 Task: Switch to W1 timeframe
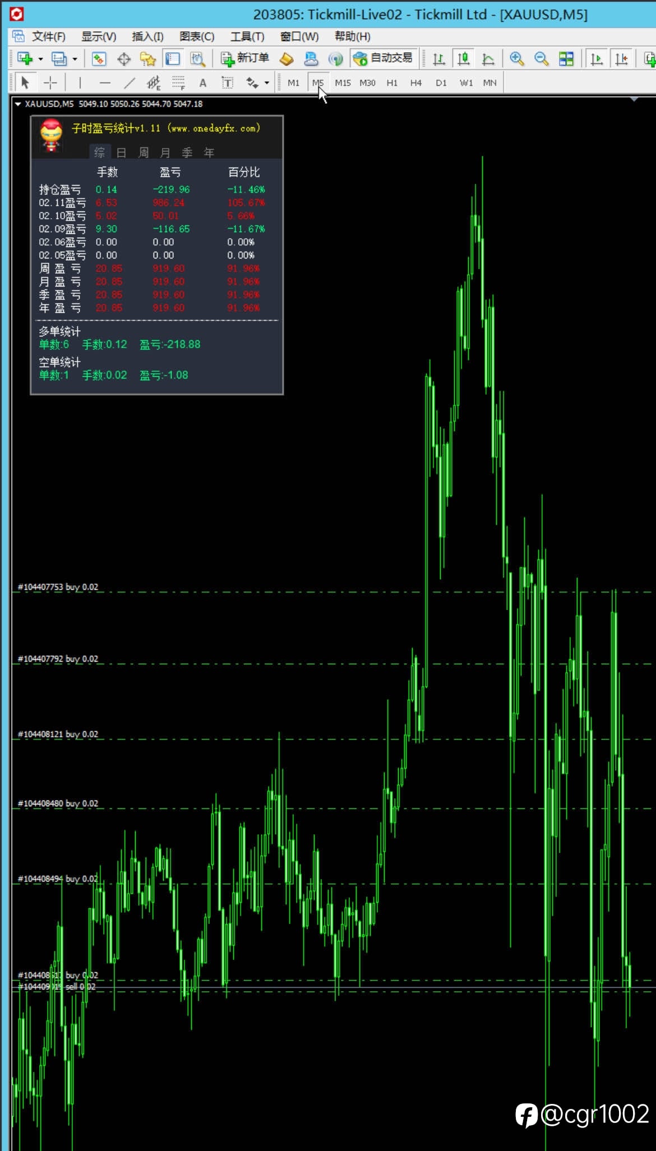click(x=466, y=83)
